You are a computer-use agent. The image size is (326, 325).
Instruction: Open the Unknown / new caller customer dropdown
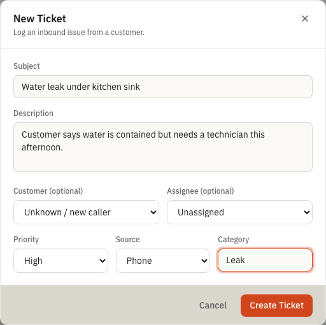(x=86, y=212)
